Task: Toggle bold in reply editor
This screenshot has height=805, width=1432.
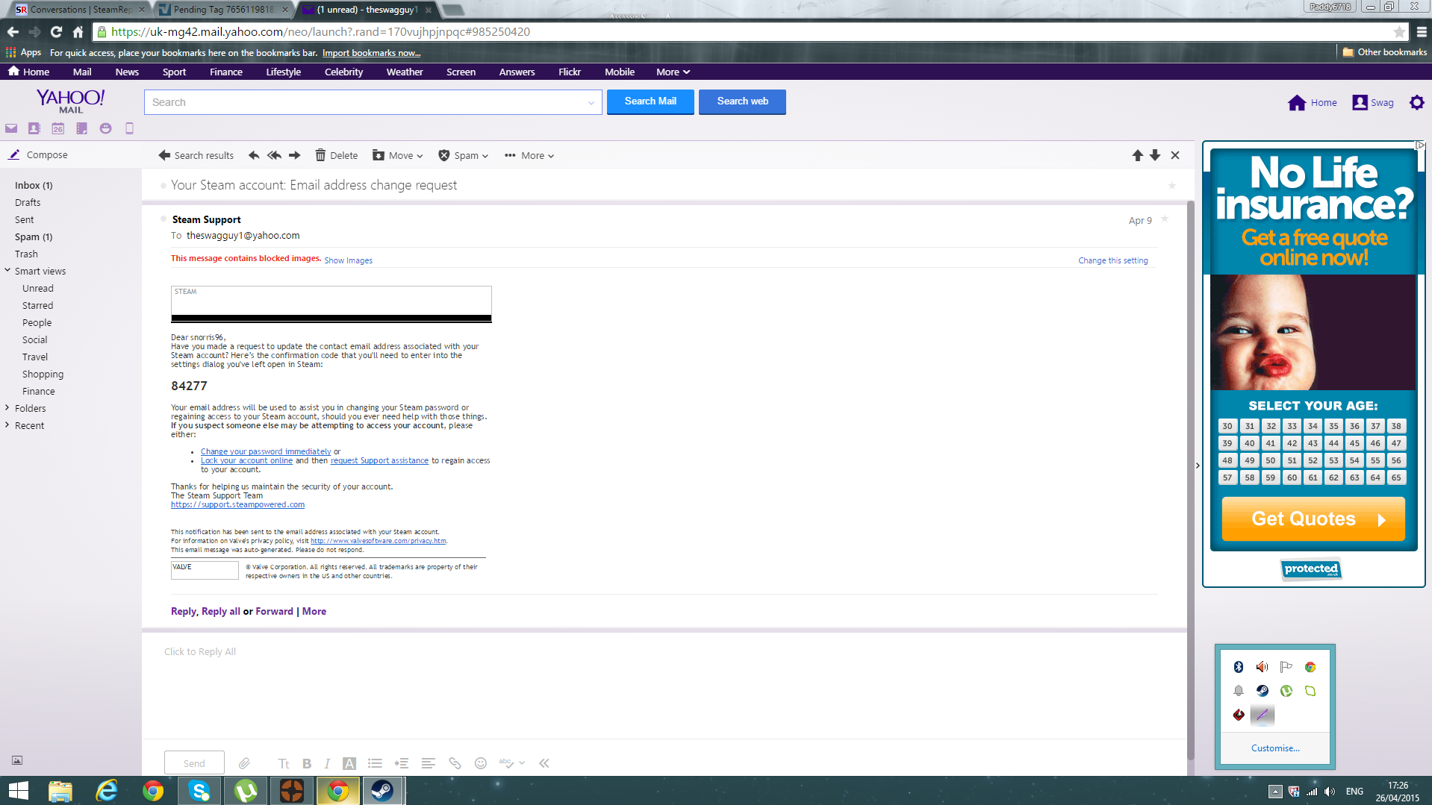Action: pos(307,763)
